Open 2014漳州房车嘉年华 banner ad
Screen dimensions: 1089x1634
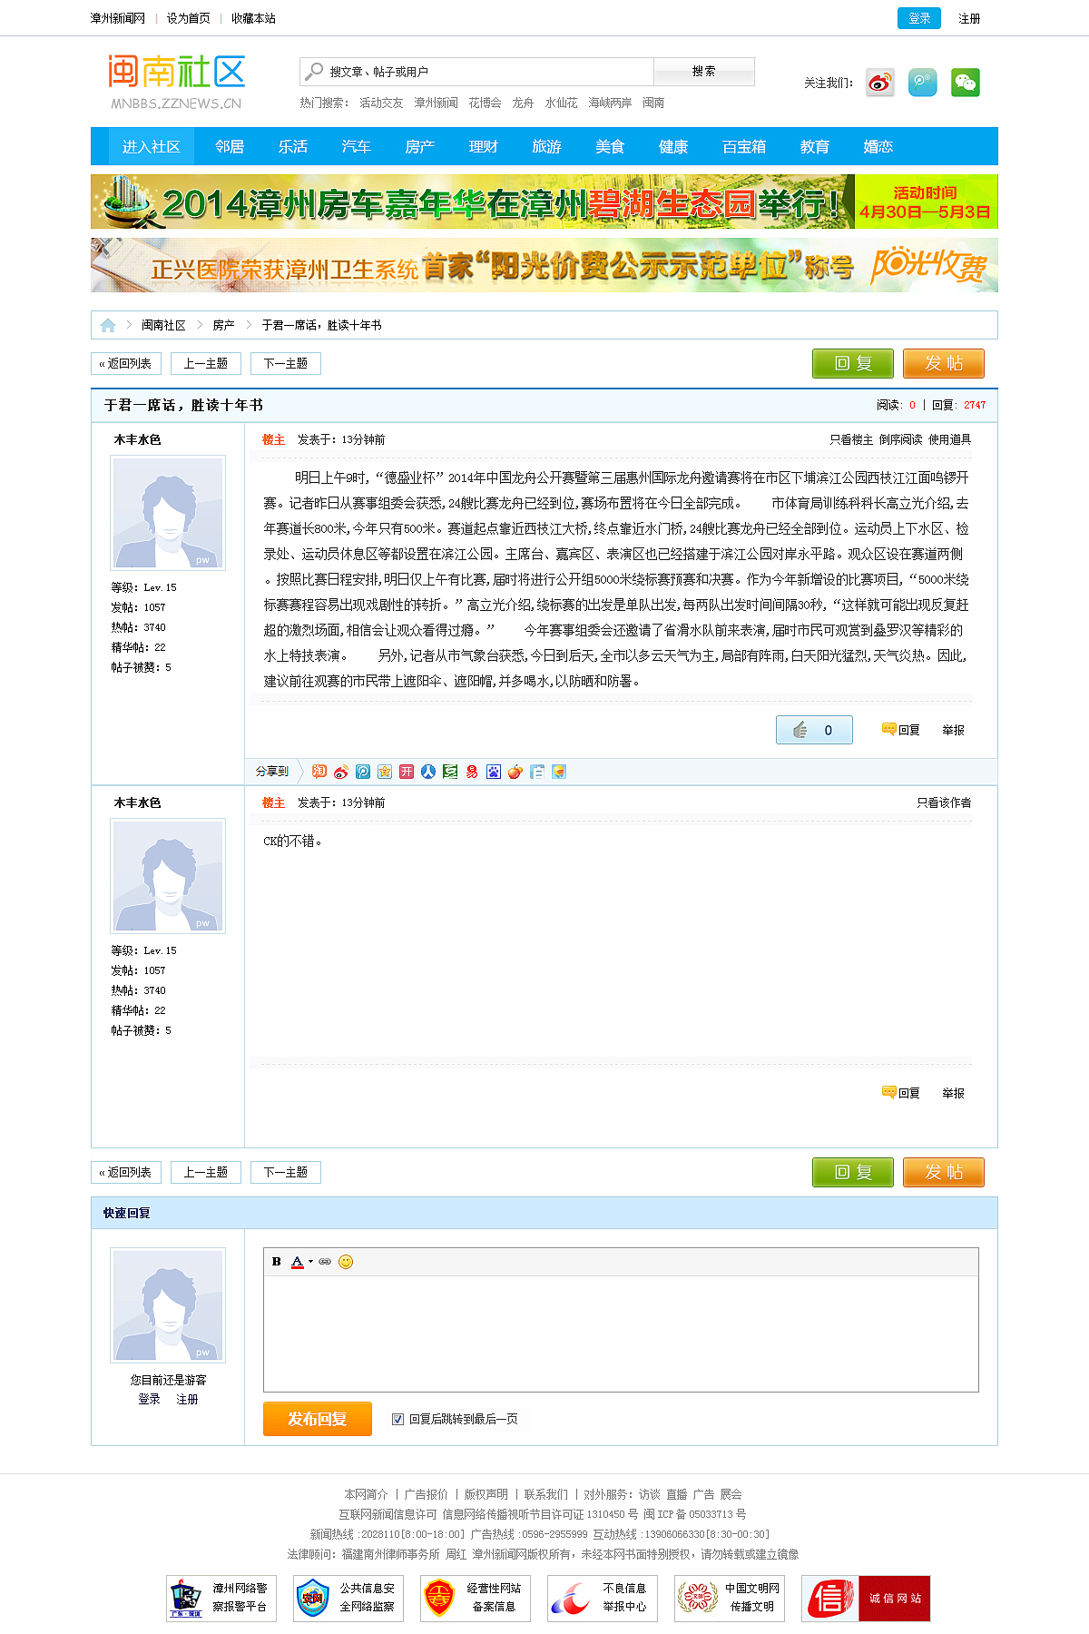coord(544,202)
